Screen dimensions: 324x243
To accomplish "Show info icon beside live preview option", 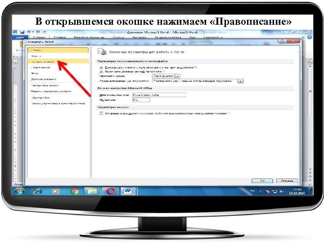I will tap(164, 72).
